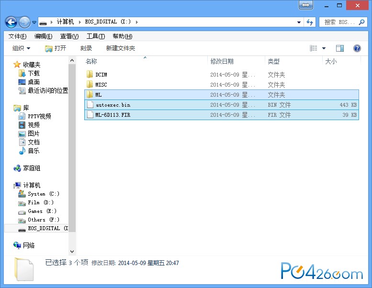Click the title bar resize arrows button
The height and width of the screenshot is (288, 372).
click(x=306, y=5)
